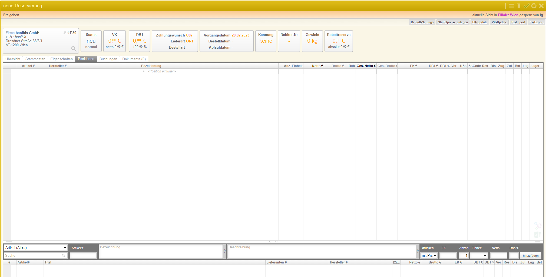Click the hinzufügen button
Viewport: 546px width, 277px height.
click(531, 255)
